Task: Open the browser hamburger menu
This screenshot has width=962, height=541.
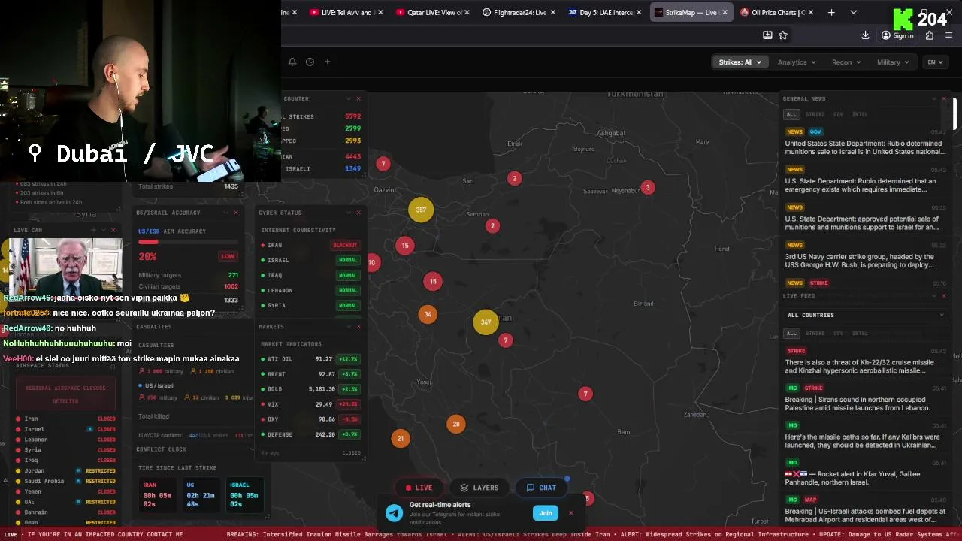Action: point(949,35)
